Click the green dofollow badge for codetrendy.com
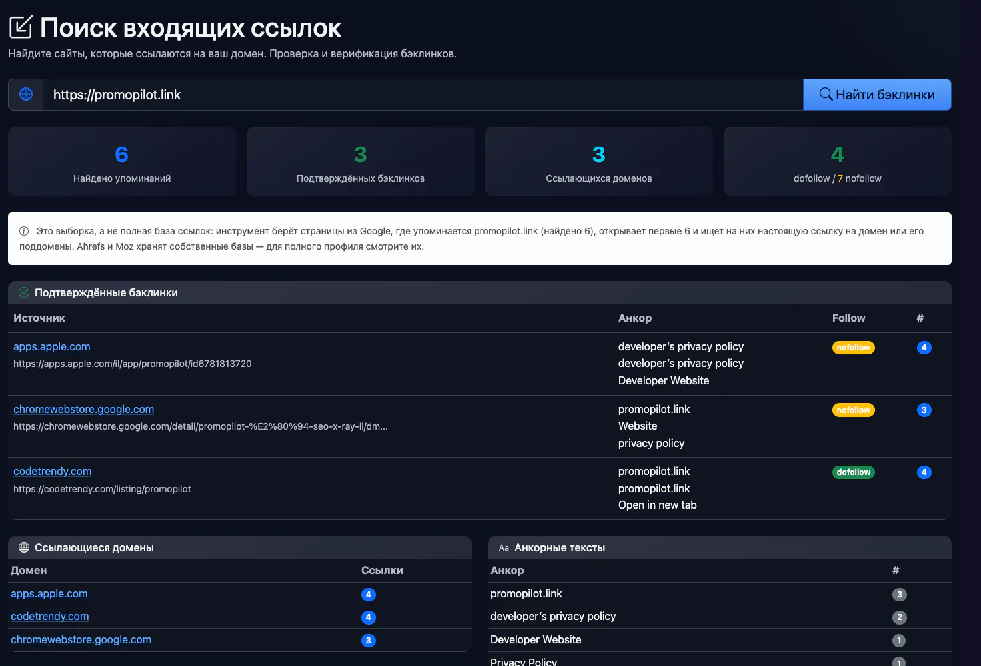This screenshot has height=666, width=981. click(853, 472)
